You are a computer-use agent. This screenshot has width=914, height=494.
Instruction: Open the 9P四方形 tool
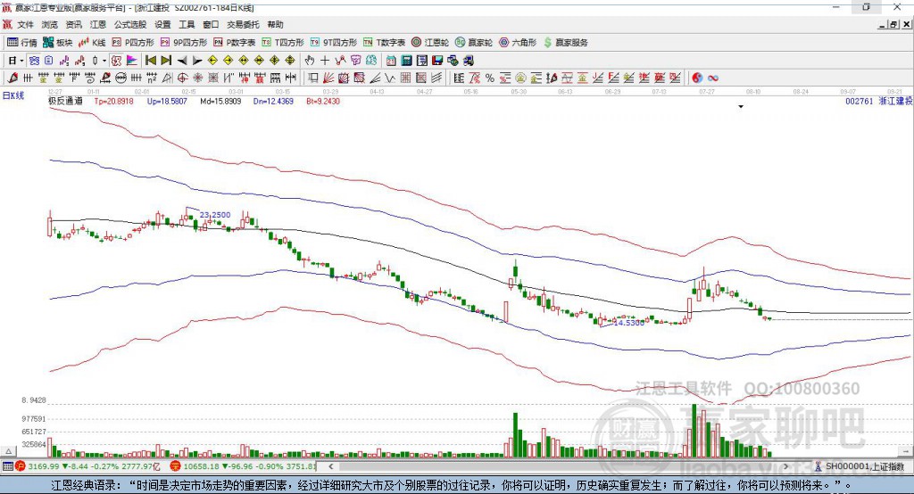point(183,43)
